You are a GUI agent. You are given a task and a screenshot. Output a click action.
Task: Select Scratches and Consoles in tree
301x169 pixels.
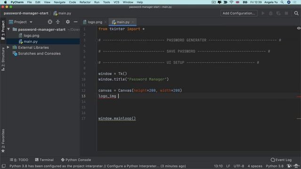click(x=39, y=54)
